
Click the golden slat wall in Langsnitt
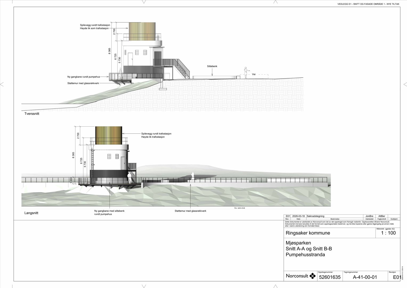click(109, 135)
